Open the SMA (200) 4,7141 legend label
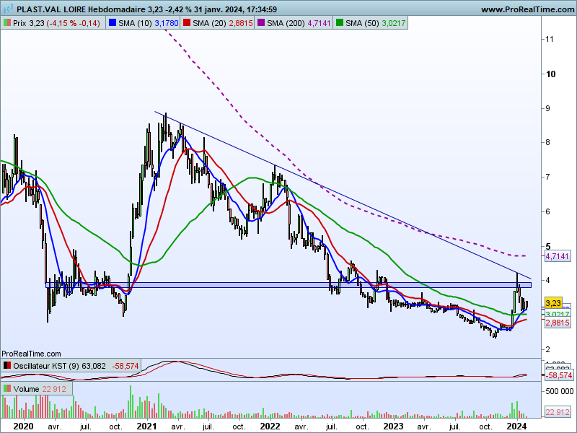The width and height of the screenshot is (577, 433). point(299,23)
